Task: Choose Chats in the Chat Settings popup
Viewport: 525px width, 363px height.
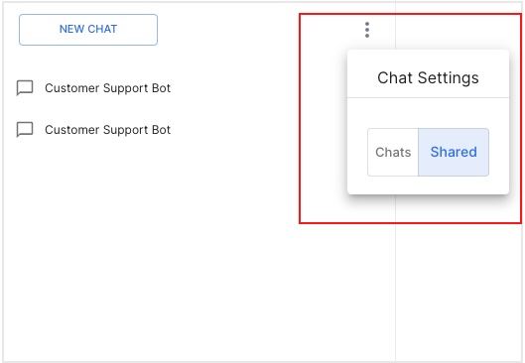Action: (393, 152)
